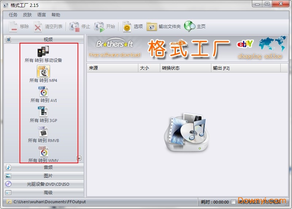
Task: Click the All to MP4 conversion icon
Action: [x=43, y=71]
